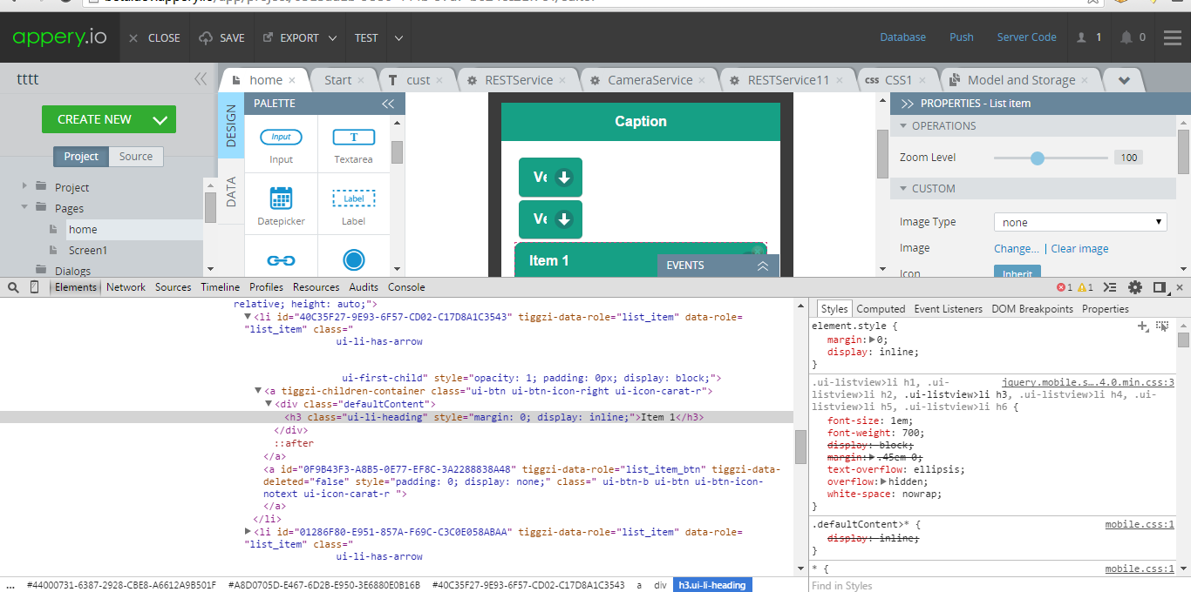This screenshot has height=592, width=1191.
Task: Open the Model and Storage tab
Action: coord(1021,80)
